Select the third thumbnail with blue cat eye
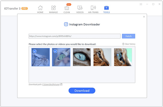Screen dimensions: 163x107 [82, 57]
